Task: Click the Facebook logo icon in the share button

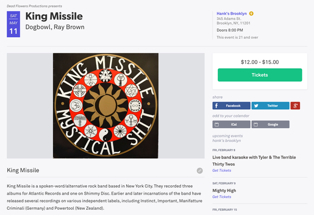Action: [217, 106]
